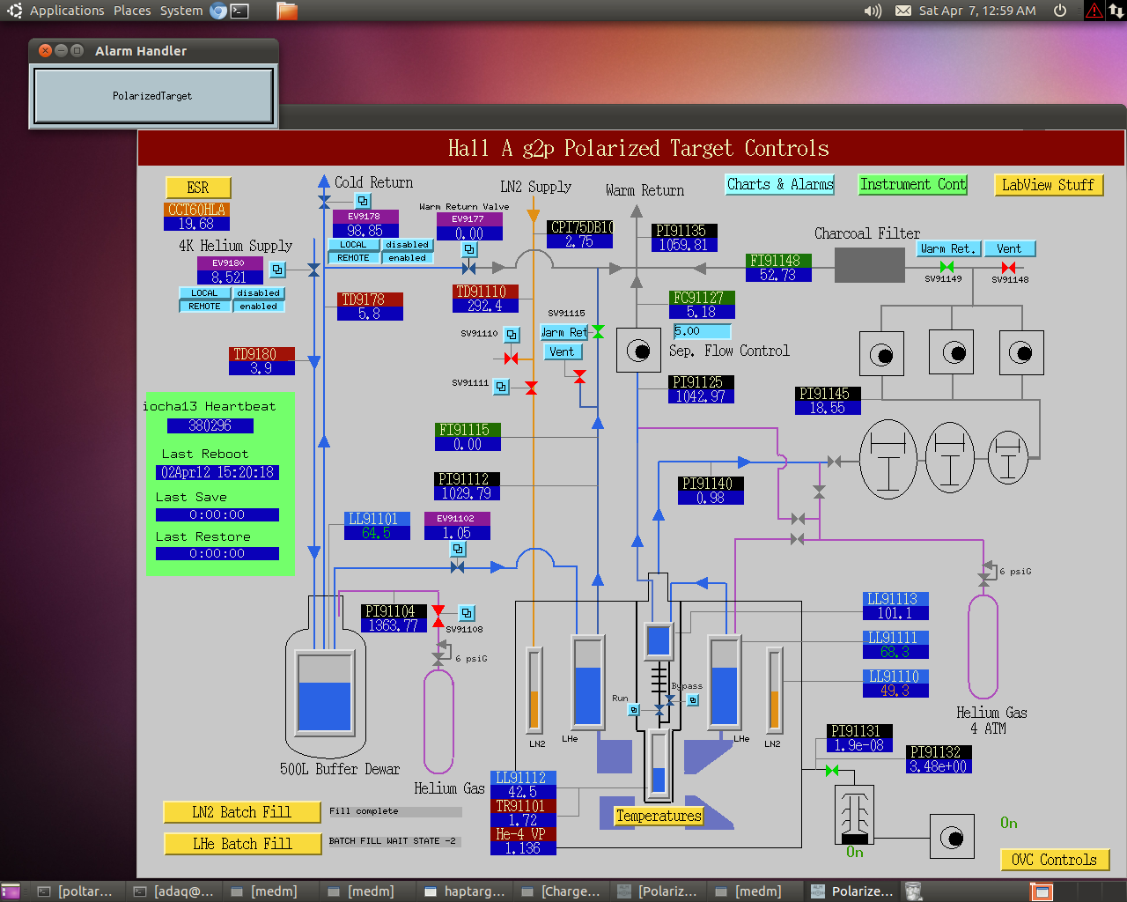Set EV9180 control to REMOTE
1127x902 pixels.
(204, 307)
